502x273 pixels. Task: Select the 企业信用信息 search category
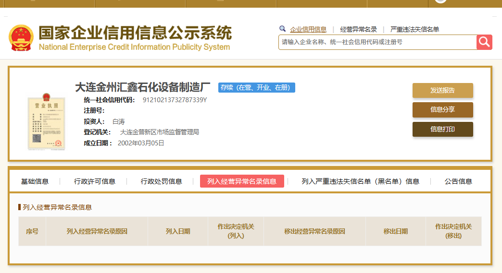click(x=308, y=29)
